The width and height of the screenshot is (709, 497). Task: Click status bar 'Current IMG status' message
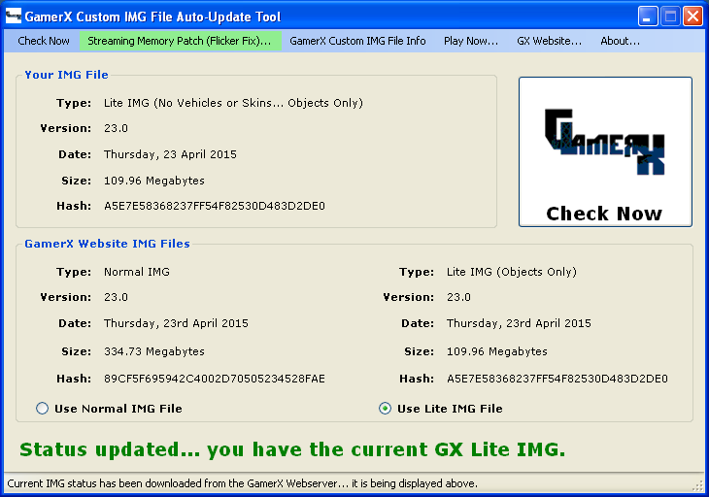click(243, 483)
